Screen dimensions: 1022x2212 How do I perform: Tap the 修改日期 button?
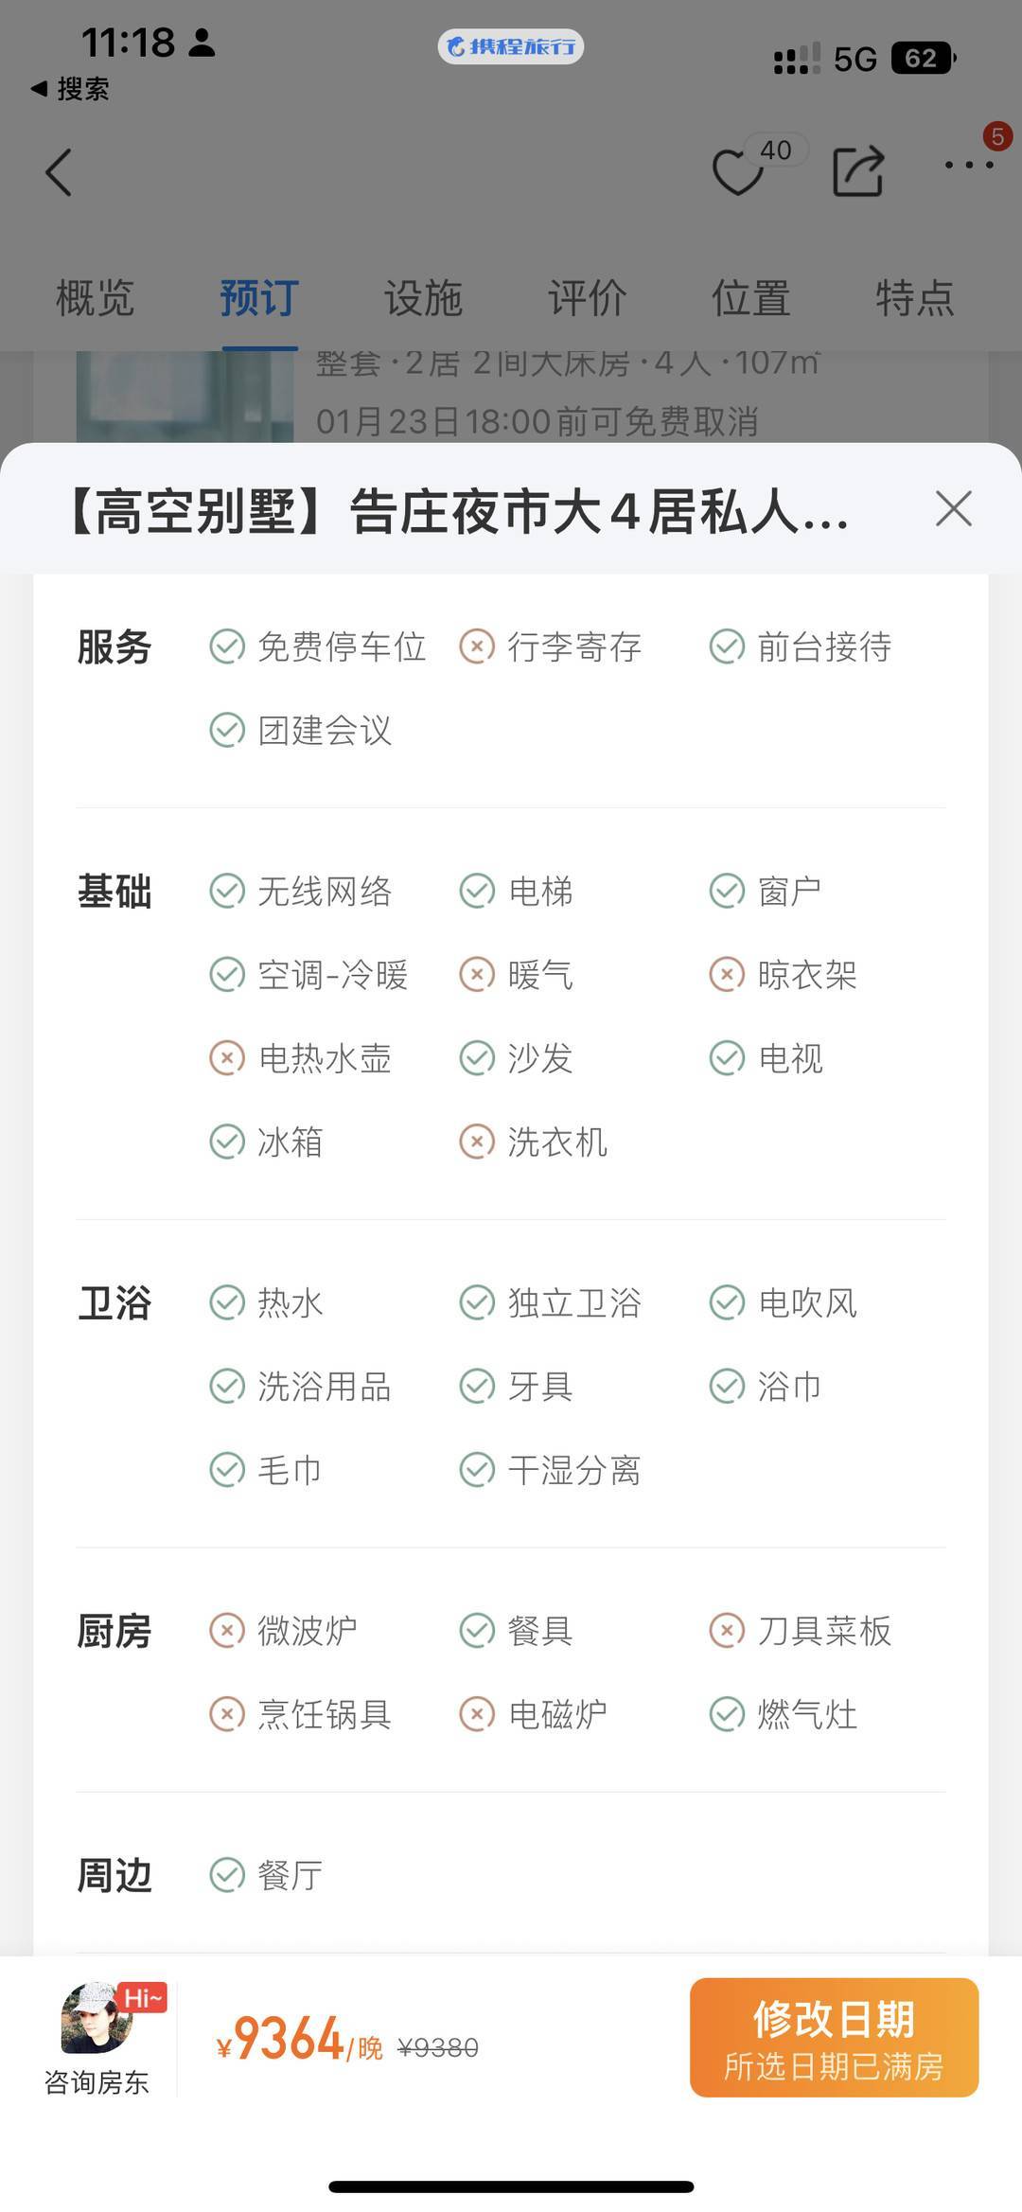pos(834,2037)
